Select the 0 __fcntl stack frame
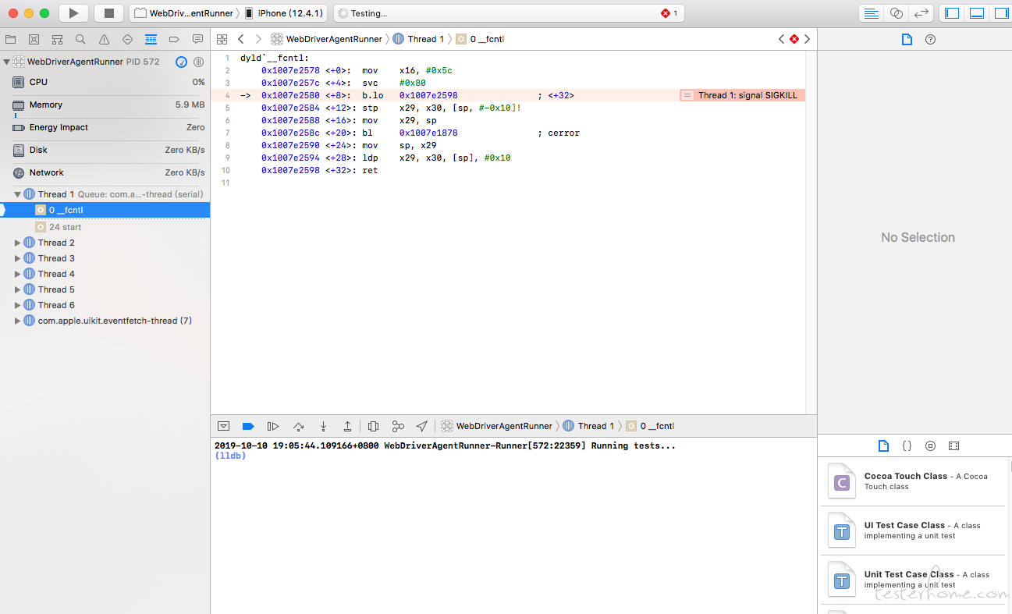1012x614 pixels. [105, 210]
